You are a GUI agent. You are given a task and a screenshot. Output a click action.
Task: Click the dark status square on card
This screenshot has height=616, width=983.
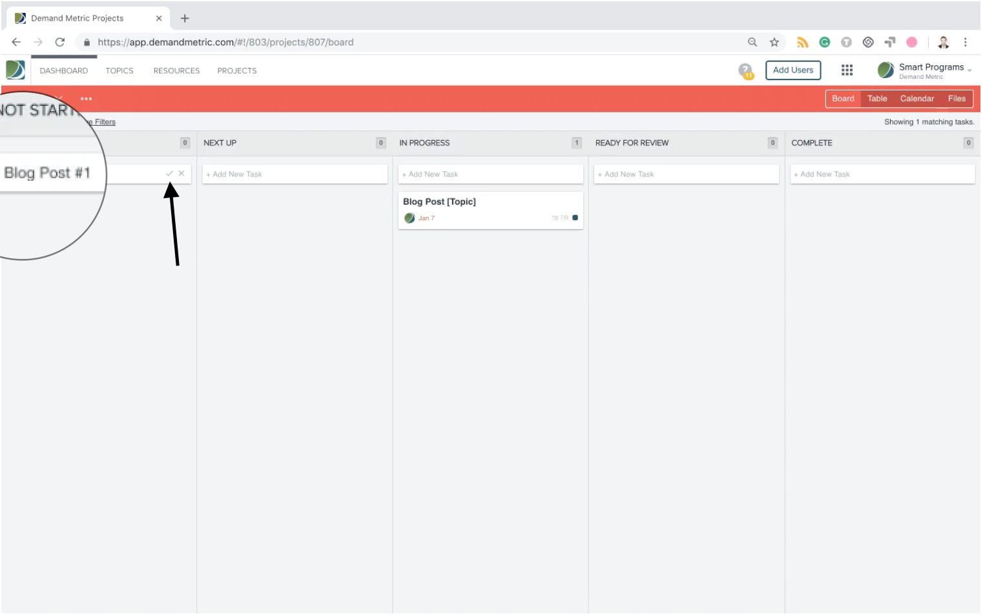(575, 218)
